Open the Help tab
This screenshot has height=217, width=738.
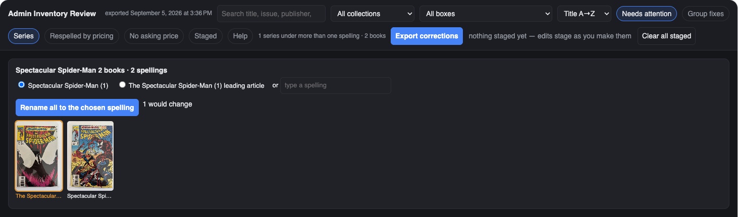tap(240, 36)
